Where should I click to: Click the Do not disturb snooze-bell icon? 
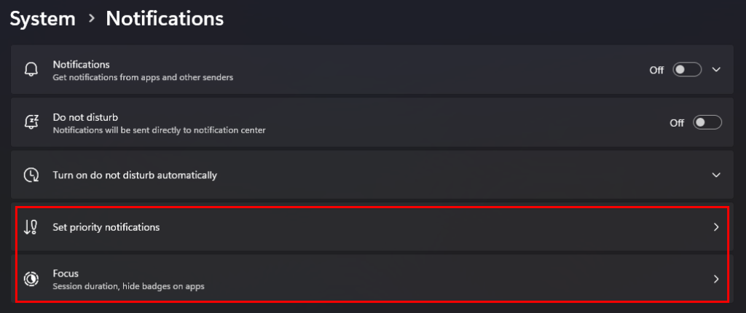31,123
